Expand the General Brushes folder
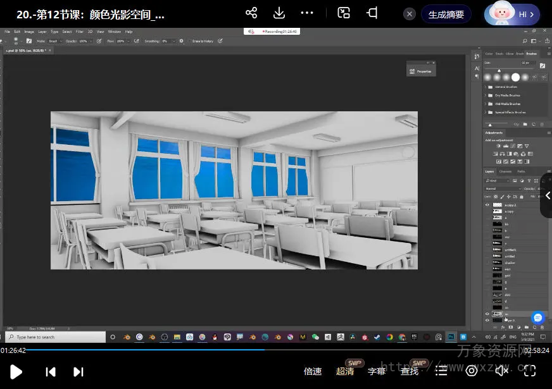The width and height of the screenshot is (552, 389). pyautogui.click(x=486, y=87)
